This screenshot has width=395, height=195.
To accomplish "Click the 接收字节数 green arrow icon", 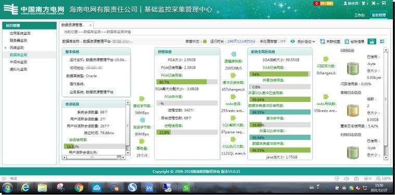I will 142,98.
